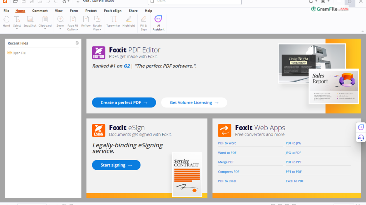Expand the Select tool dropdown arrow
Screen dimensions: 366x205
(x=17, y=29)
